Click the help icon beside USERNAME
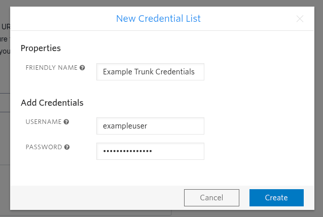This screenshot has width=323, height=217. click(x=66, y=122)
